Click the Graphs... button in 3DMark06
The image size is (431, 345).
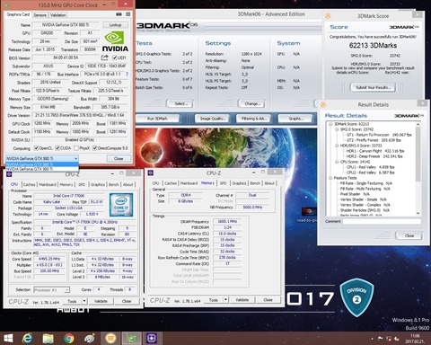tap(296, 119)
